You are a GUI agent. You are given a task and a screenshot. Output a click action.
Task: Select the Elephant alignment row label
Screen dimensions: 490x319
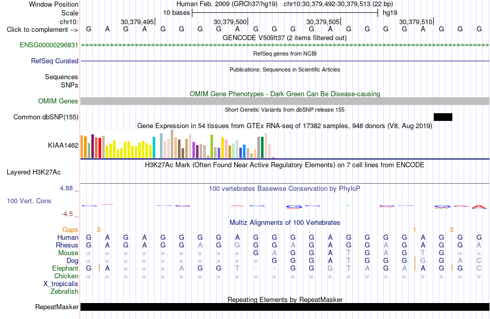coord(65,268)
